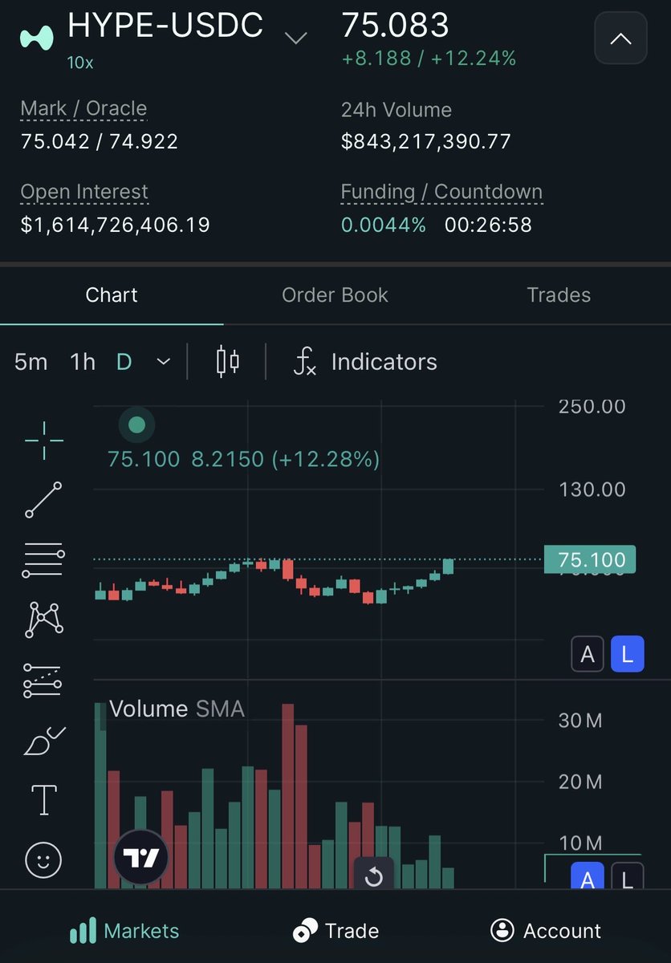The width and height of the screenshot is (671, 963).
Task: Go to the Trade section
Action: point(335,931)
